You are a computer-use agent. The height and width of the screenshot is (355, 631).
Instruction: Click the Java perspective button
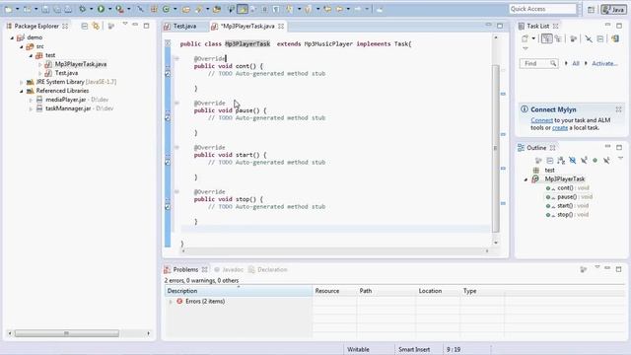point(613,9)
